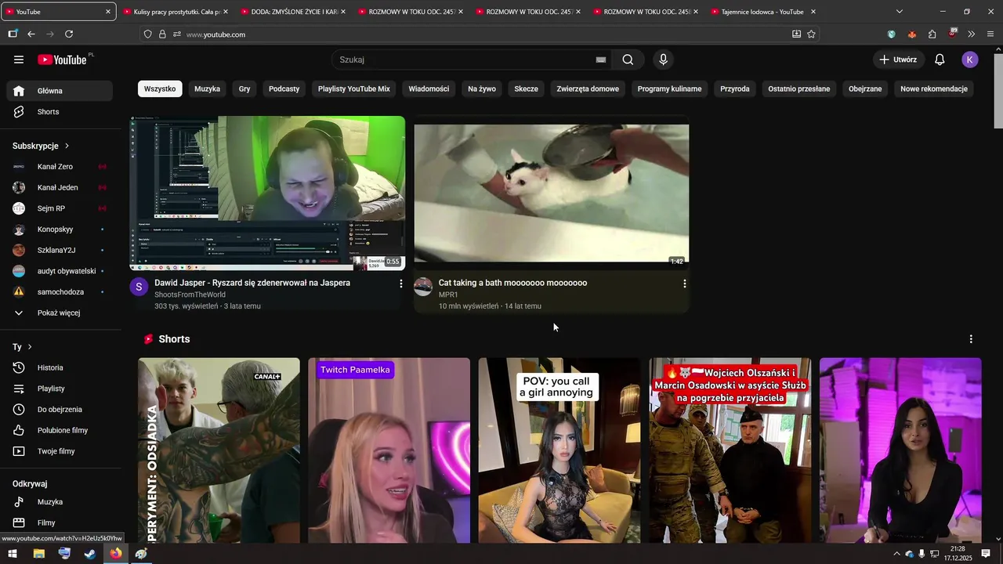
Task: Select the Muzyka filter chip
Action: click(x=207, y=89)
